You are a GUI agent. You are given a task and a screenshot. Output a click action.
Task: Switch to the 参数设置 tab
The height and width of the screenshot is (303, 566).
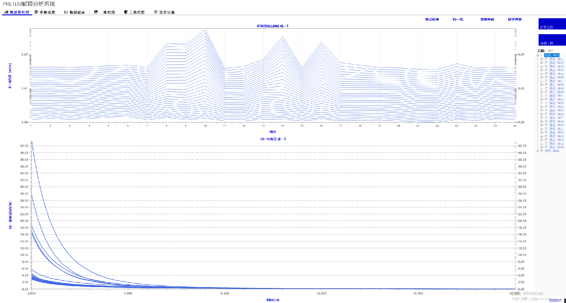pyautogui.click(x=47, y=12)
